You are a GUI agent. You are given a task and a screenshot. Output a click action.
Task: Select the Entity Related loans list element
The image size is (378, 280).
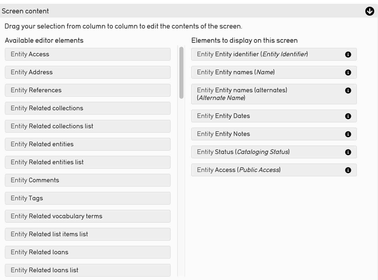(87, 270)
